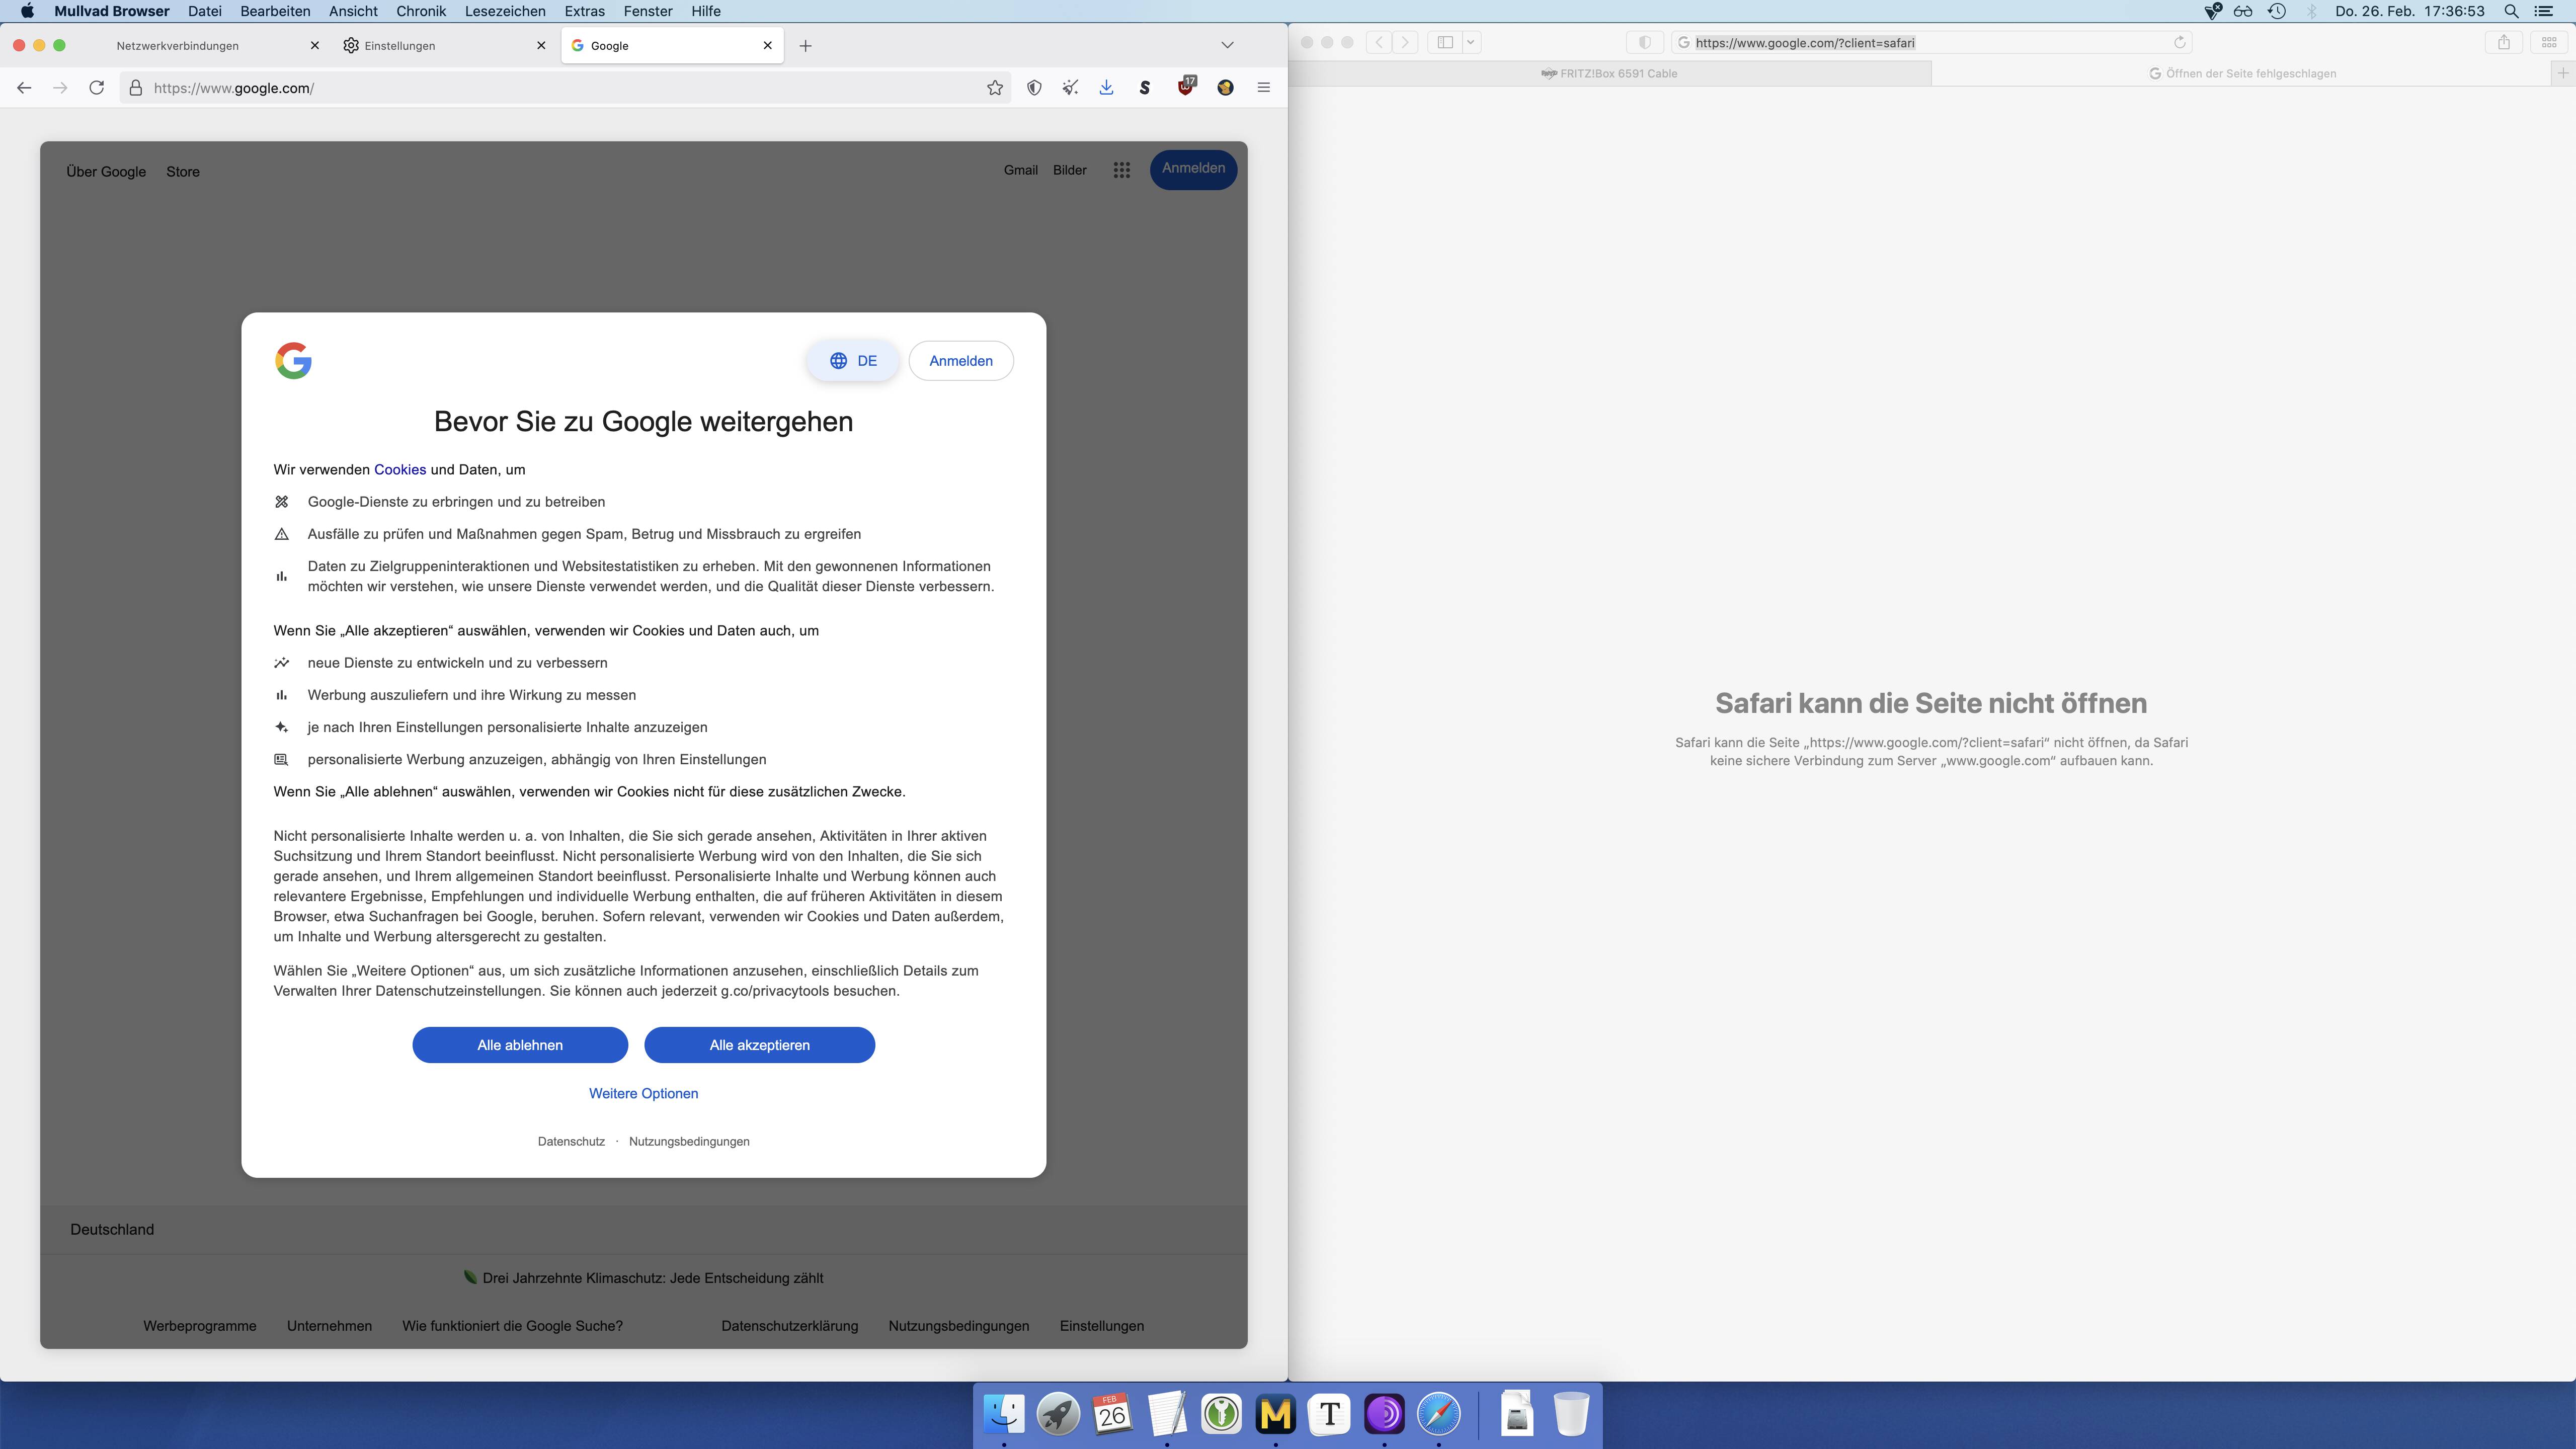Image resolution: width=2576 pixels, height=1449 pixels.
Task: Click the Alle akzeptieren button
Action: 759,1045
